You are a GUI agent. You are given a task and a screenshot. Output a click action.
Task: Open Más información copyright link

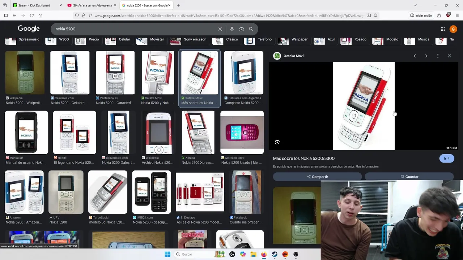[x=367, y=166]
